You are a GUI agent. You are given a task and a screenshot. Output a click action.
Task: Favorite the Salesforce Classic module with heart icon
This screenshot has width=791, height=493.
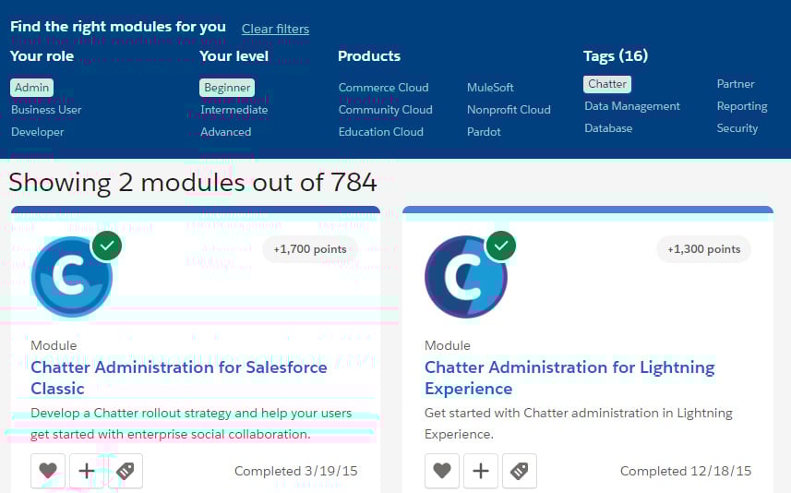tap(48, 471)
